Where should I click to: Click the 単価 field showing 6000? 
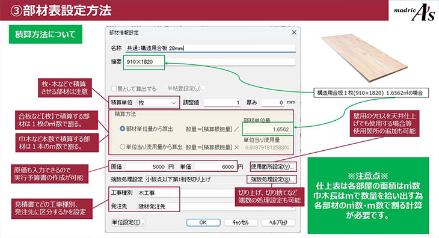pyautogui.click(x=215, y=166)
